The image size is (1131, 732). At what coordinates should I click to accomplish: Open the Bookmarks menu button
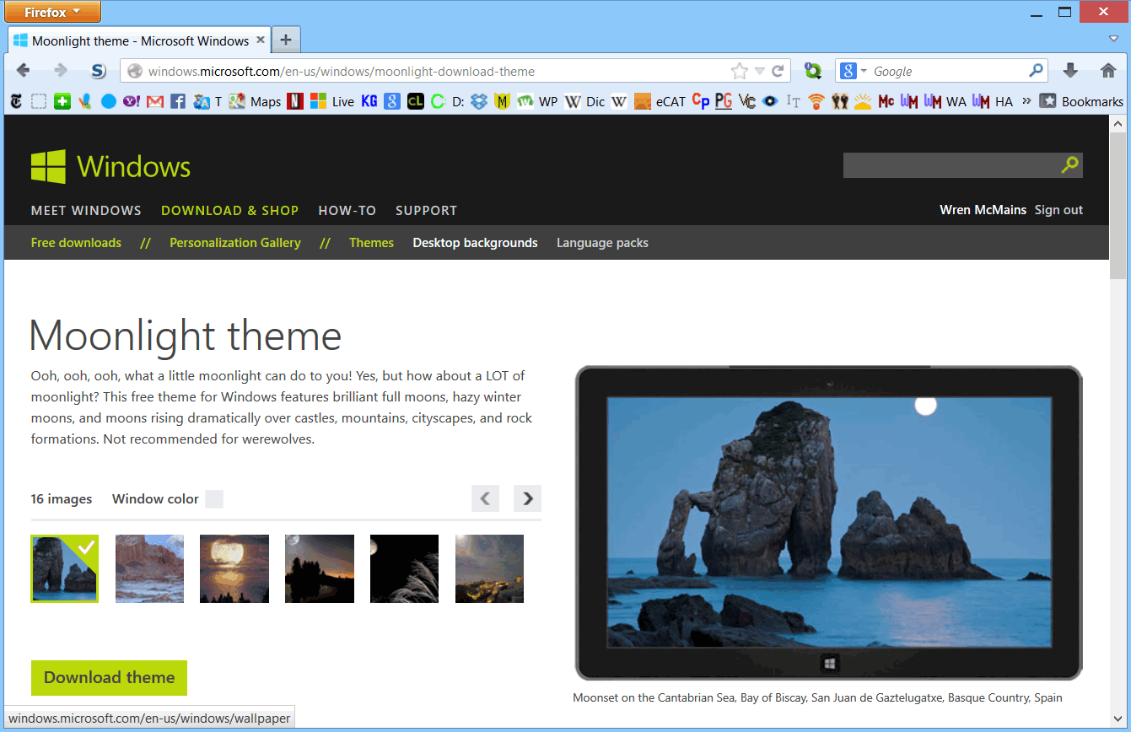click(x=1081, y=101)
